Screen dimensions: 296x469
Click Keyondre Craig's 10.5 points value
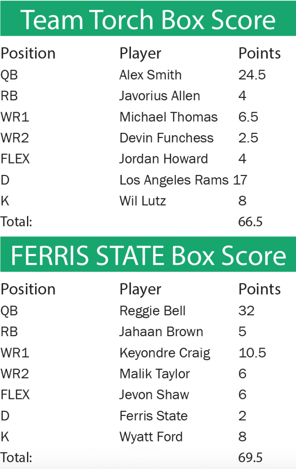pos(252,353)
